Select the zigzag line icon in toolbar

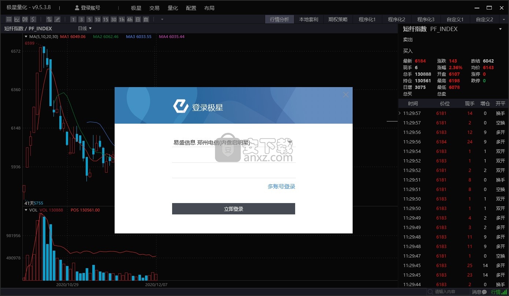tap(33, 19)
